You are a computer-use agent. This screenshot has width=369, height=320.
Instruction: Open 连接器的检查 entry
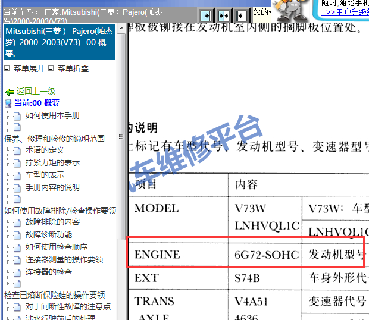[49, 272]
